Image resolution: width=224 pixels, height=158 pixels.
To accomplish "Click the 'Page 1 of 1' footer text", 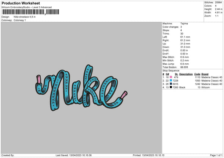I will [x=216, y=155].
